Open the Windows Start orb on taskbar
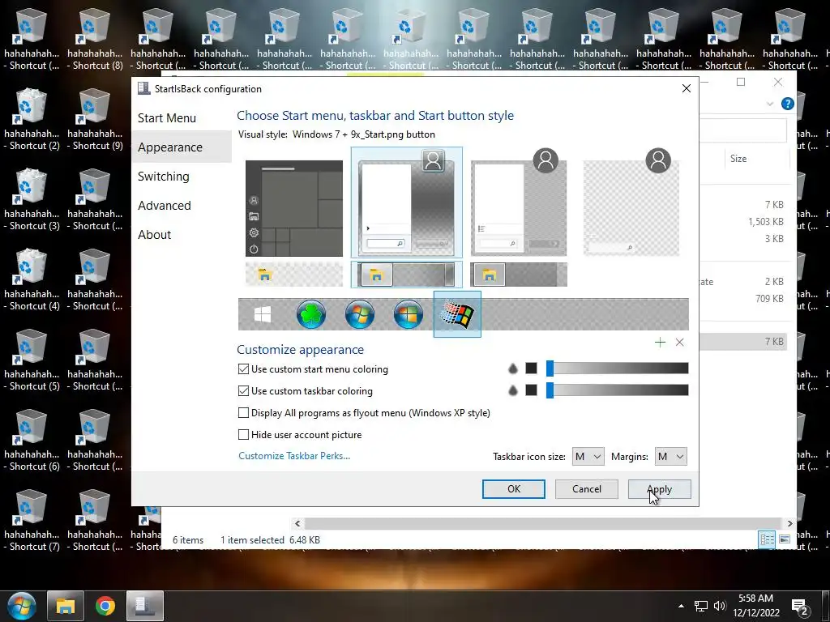 pos(21,606)
